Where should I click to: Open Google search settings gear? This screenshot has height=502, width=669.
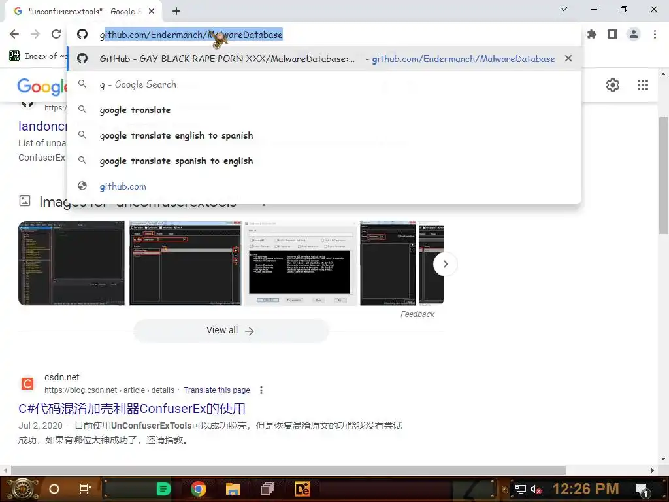pos(613,85)
